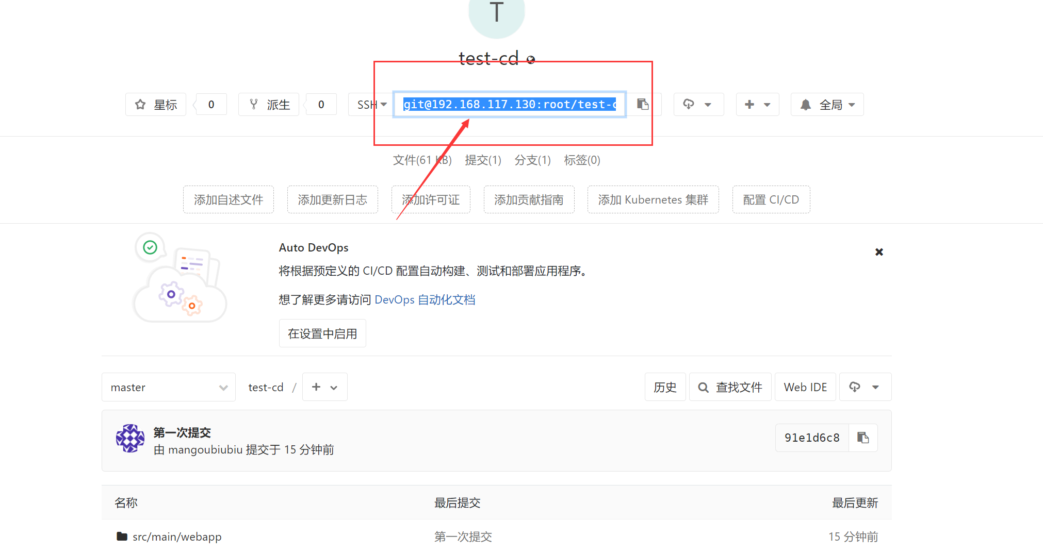
Task: Open the src/main/webapp folder
Action: (177, 537)
